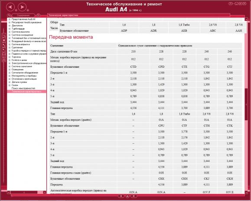Open the Коробка передач chapter in contents

coord(29,51)
